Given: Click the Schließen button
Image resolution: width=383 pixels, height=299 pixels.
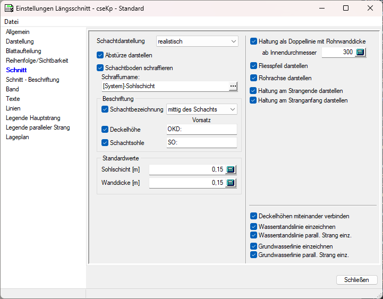Looking at the screenshot, I should (356, 280).
